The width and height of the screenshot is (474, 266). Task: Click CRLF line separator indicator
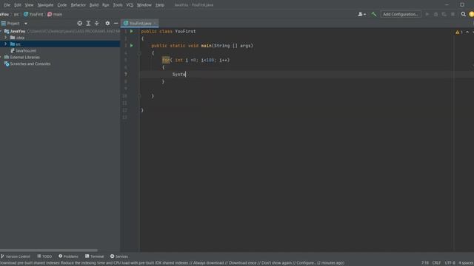(436, 263)
